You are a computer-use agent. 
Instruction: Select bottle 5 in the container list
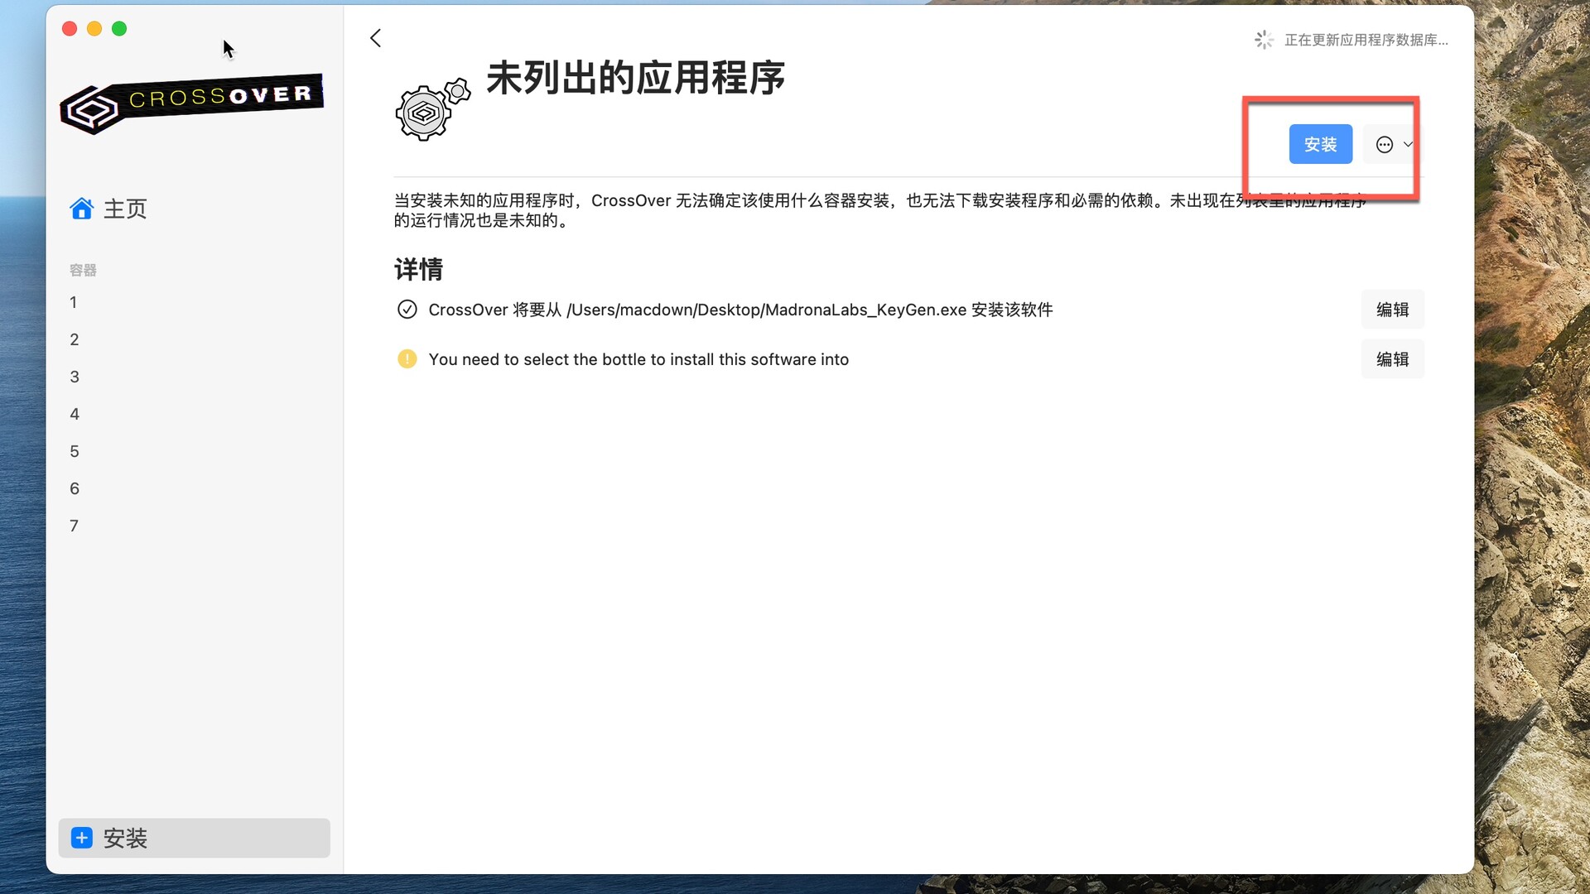point(74,451)
